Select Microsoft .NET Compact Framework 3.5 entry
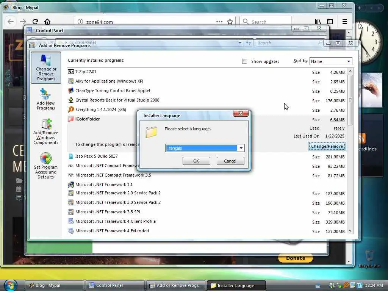The height and width of the screenshot is (291, 388). tap(113, 175)
